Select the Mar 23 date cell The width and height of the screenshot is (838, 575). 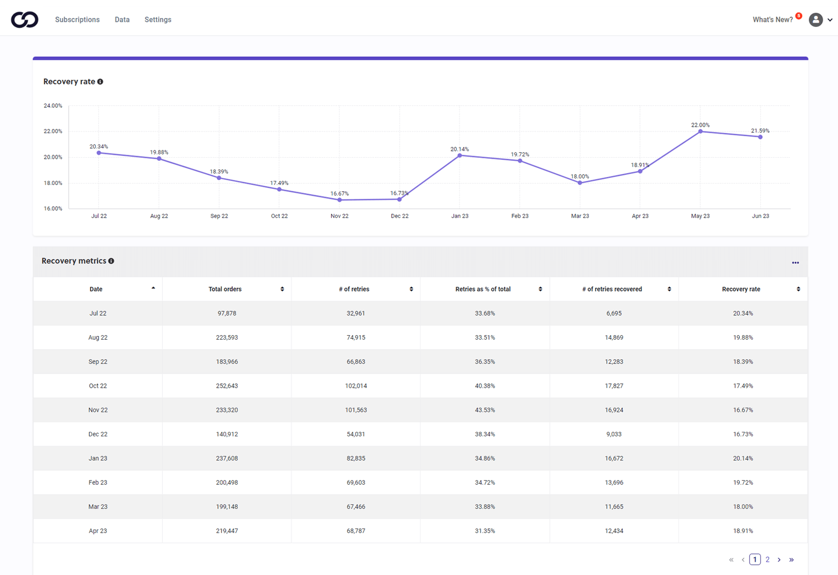pyautogui.click(x=98, y=507)
